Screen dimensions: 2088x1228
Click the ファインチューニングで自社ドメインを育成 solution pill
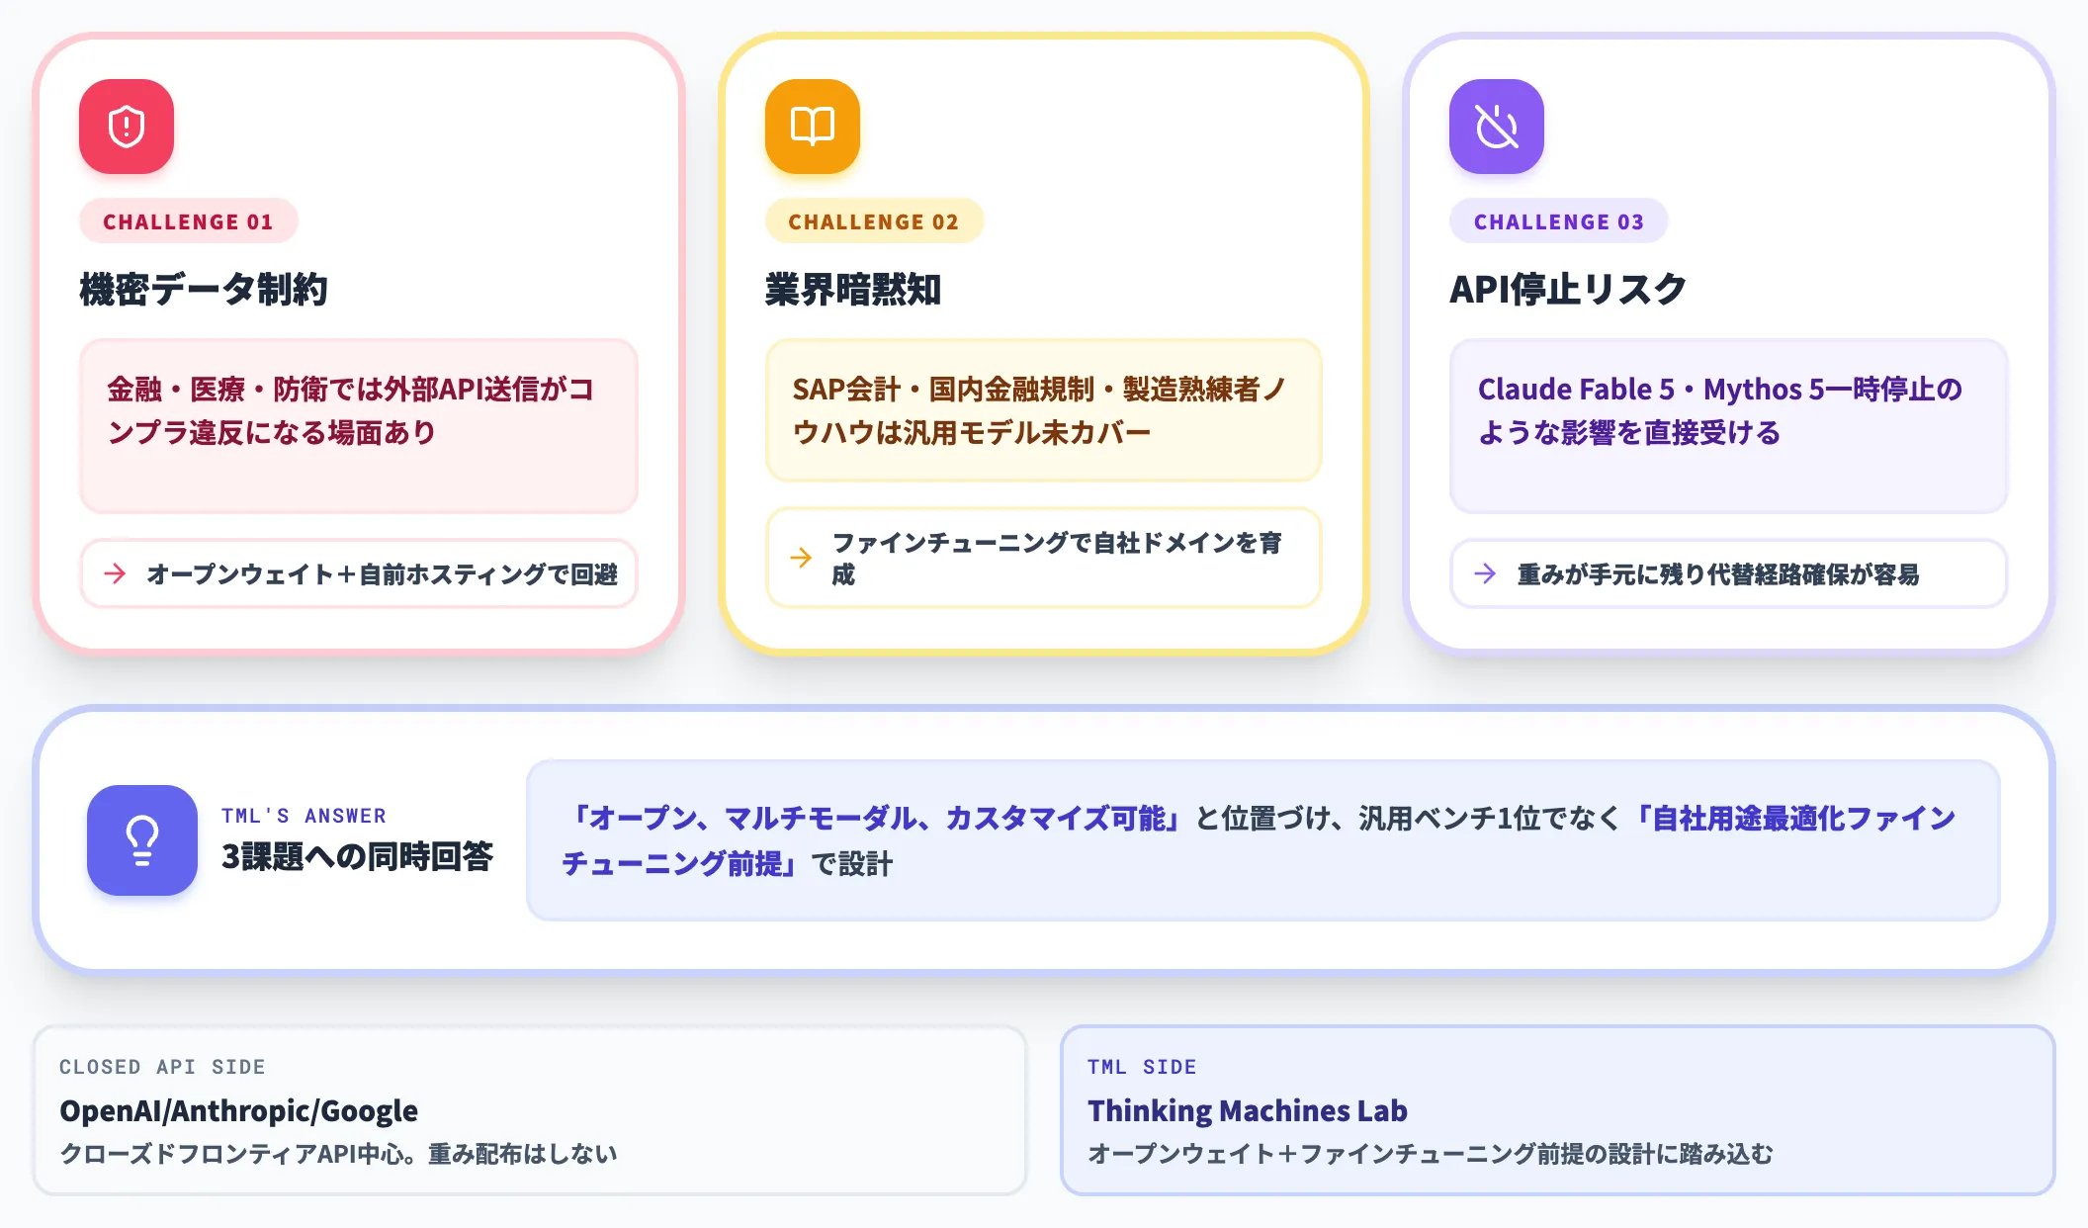[x=1044, y=558]
